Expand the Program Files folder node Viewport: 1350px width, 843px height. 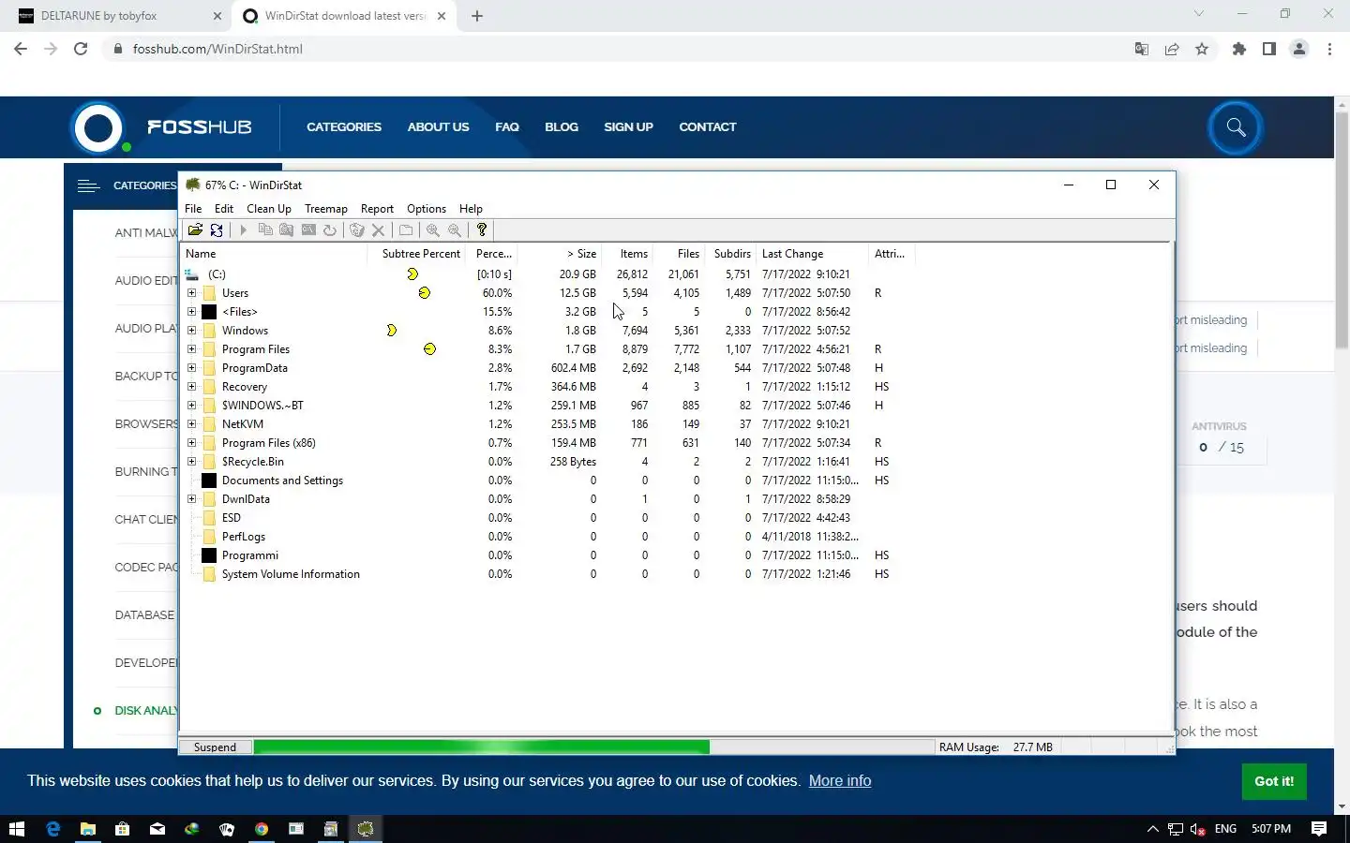[192, 349]
